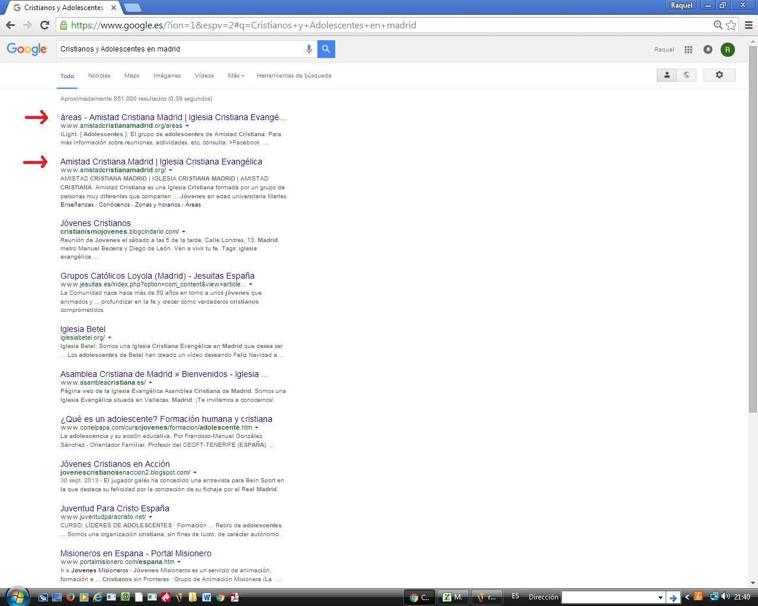This screenshot has height=606, width=758.
Task: Open the Chrome hamburger menu
Action: click(x=749, y=25)
